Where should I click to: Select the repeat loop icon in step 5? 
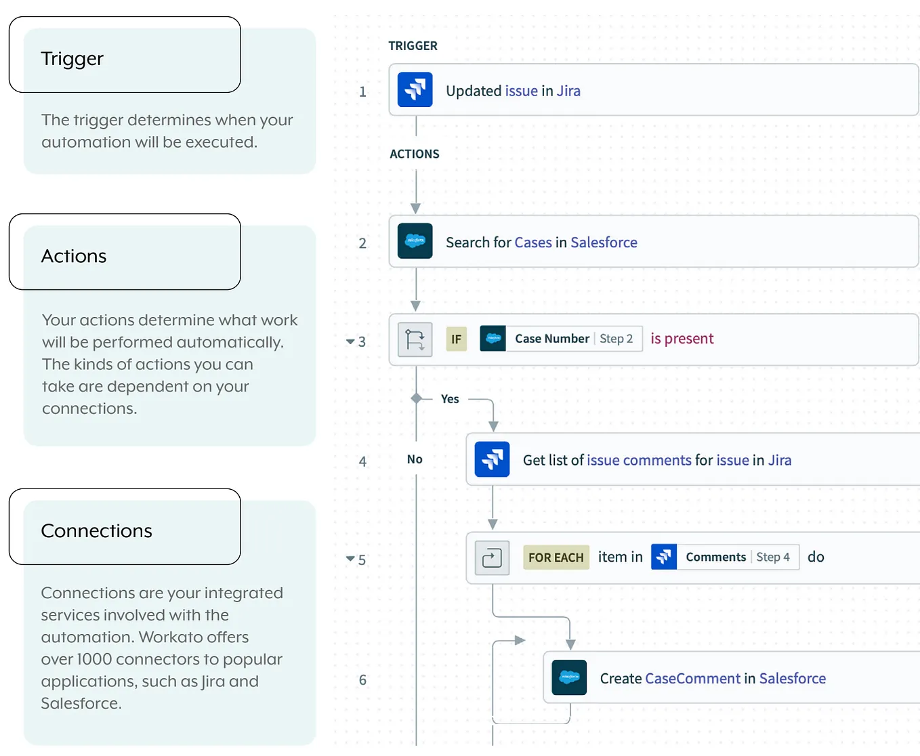click(490, 557)
